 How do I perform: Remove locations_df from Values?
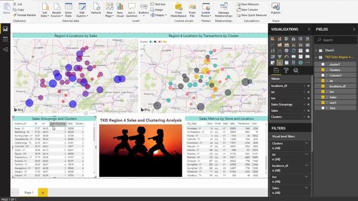[308, 86]
